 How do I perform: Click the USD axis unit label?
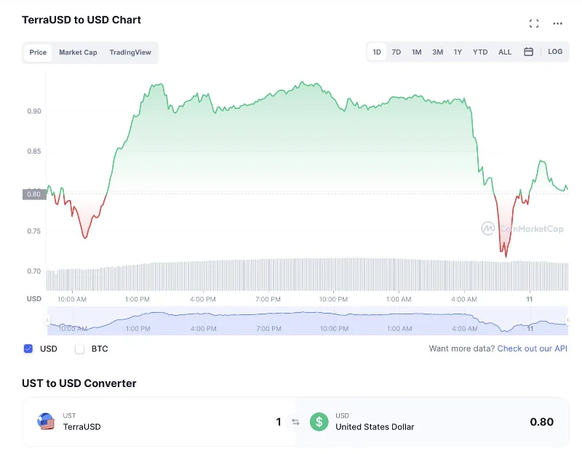click(x=34, y=299)
